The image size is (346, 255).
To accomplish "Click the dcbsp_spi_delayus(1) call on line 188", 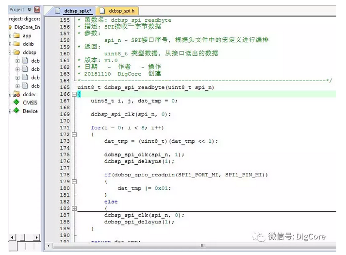I will click(139, 222).
